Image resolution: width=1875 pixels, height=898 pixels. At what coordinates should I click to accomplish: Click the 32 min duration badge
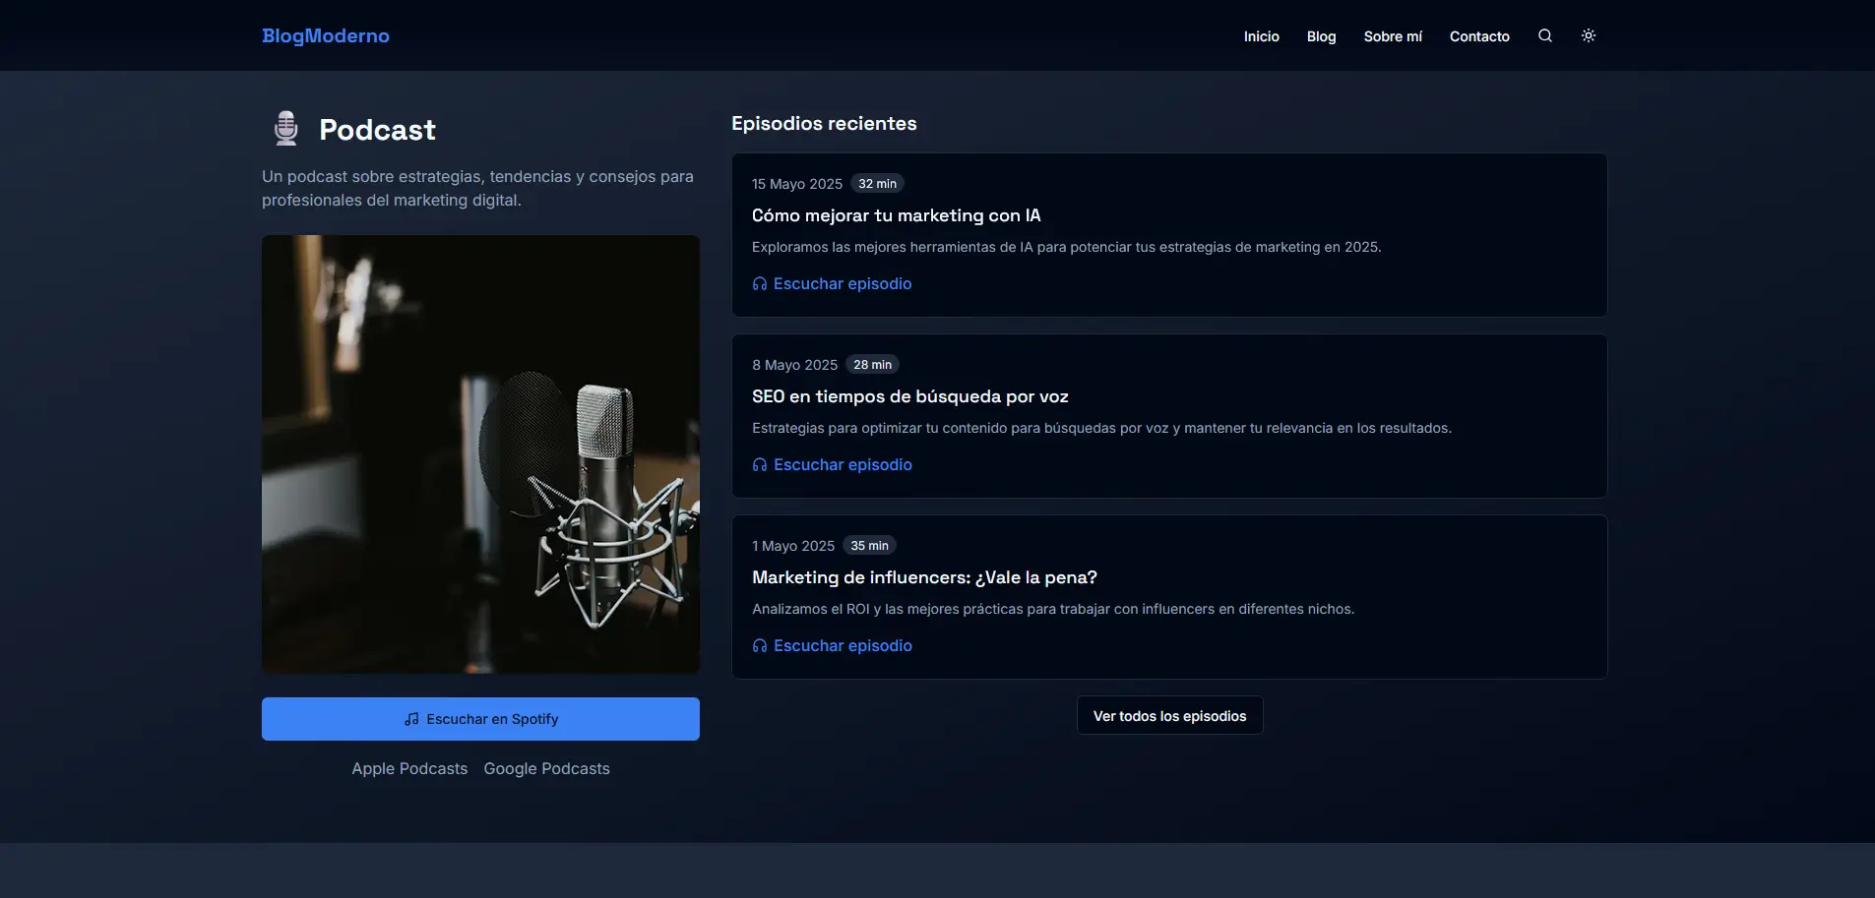(877, 184)
